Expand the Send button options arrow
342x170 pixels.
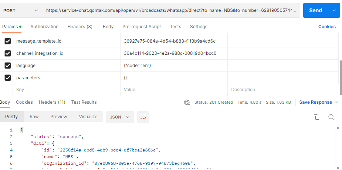coord(334,10)
